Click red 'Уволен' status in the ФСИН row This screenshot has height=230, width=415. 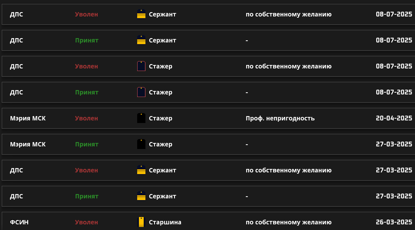click(x=86, y=222)
